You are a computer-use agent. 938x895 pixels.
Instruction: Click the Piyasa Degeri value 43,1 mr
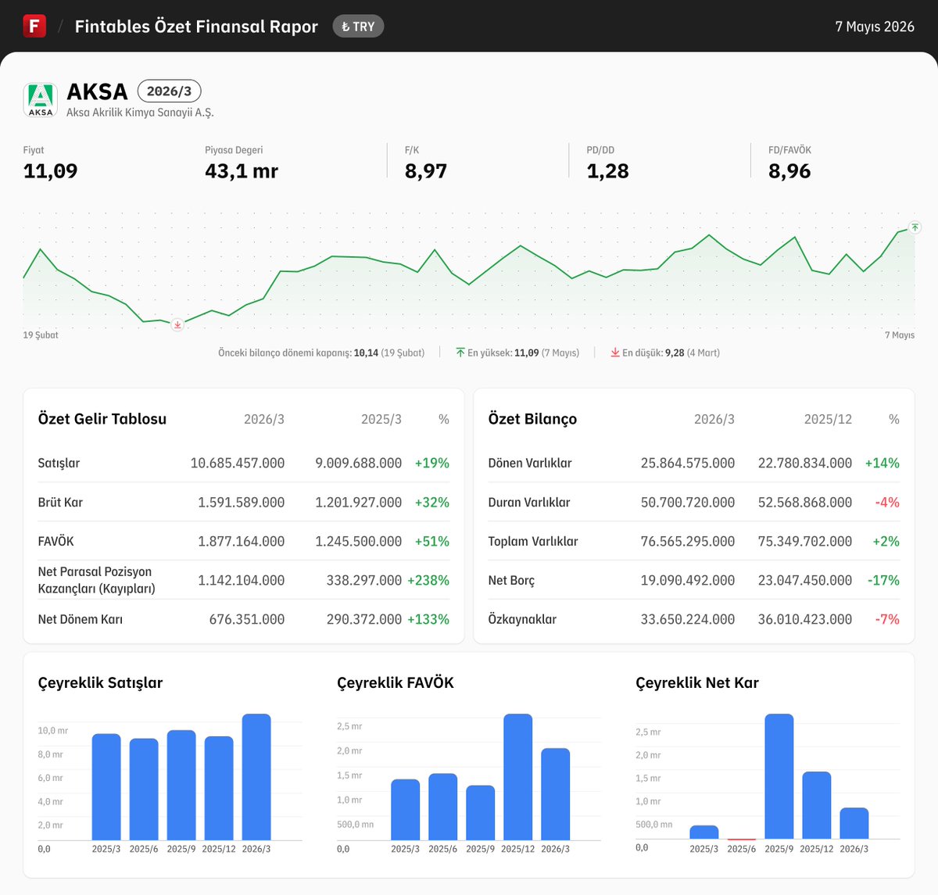242,171
